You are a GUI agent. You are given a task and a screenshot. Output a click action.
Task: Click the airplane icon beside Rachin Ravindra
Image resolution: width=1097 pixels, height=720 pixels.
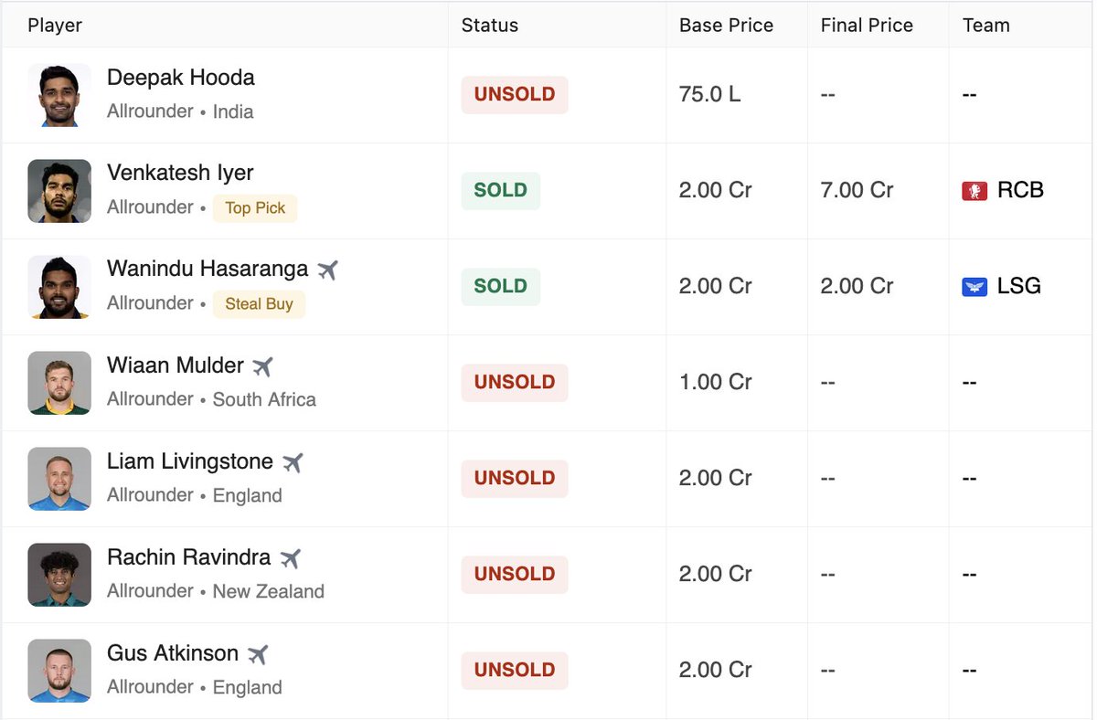pos(291,557)
